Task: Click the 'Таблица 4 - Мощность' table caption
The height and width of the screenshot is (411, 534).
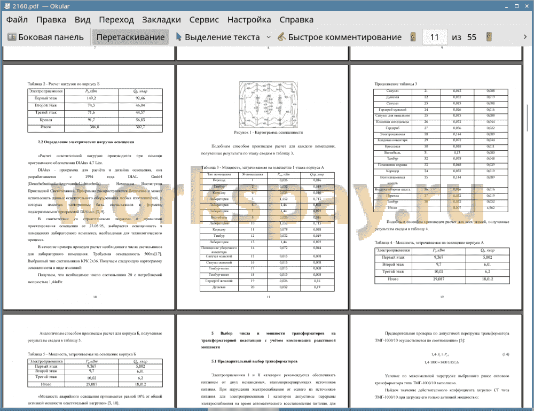Action: (429, 243)
